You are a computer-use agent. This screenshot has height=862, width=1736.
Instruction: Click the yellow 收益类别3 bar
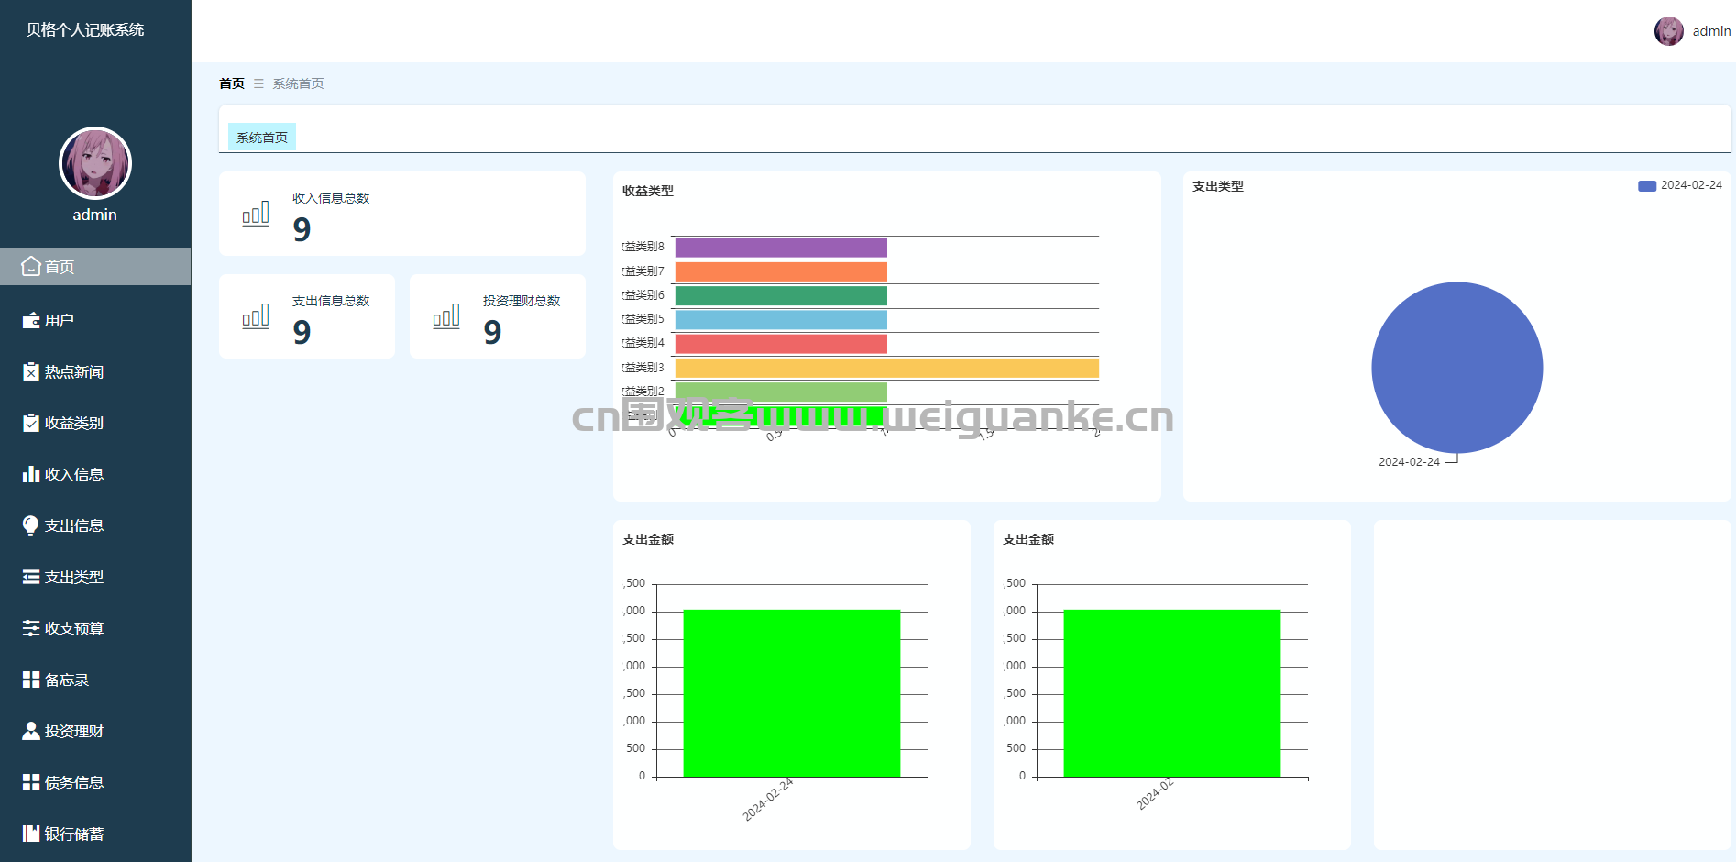pyautogui.click(x=887, y=368)
